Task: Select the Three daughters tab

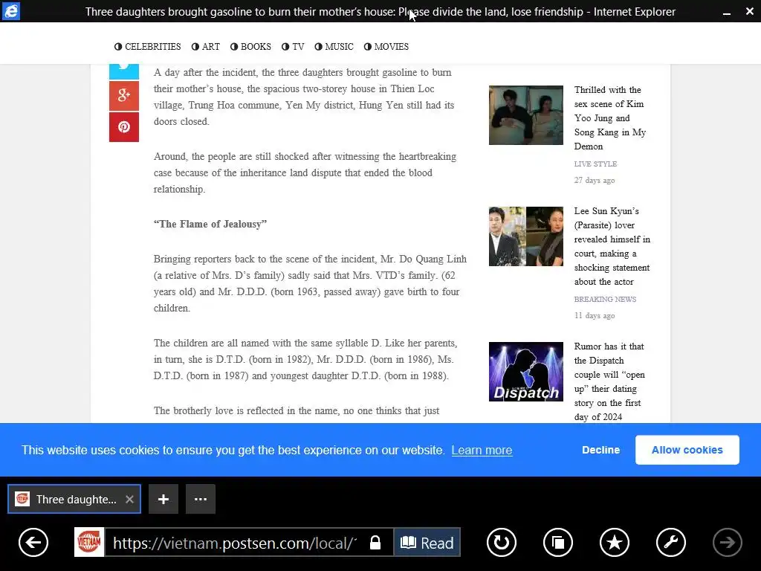Action: point(74,499)
